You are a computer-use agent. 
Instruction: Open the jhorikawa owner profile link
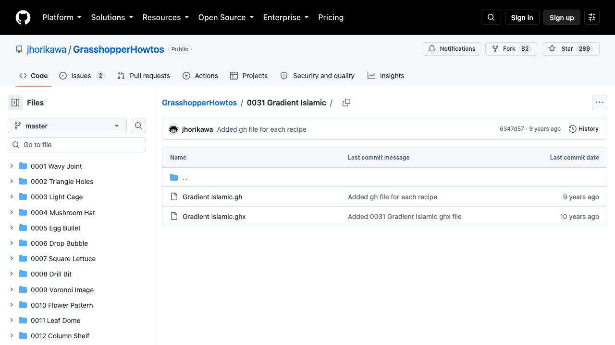[47, 49]
